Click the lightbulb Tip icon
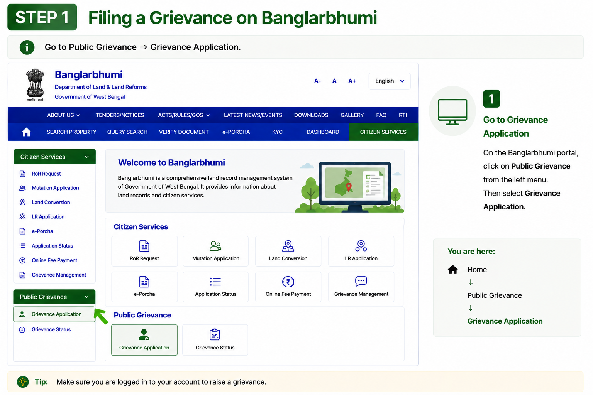 23,382
